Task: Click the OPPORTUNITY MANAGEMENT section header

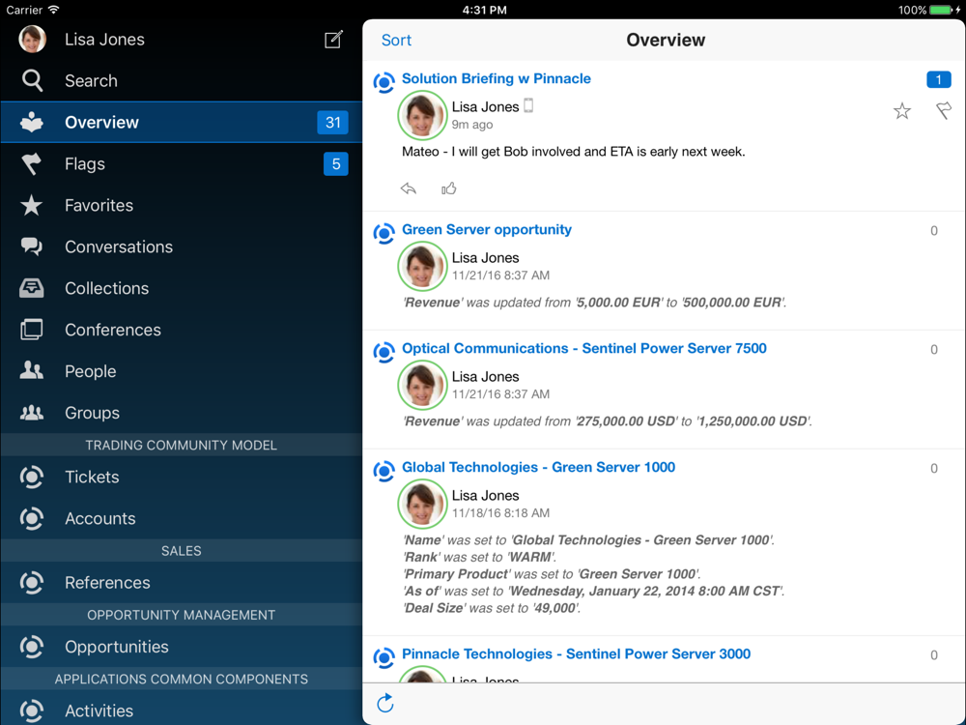Action: pyautogui.click(x=182, y=615)
